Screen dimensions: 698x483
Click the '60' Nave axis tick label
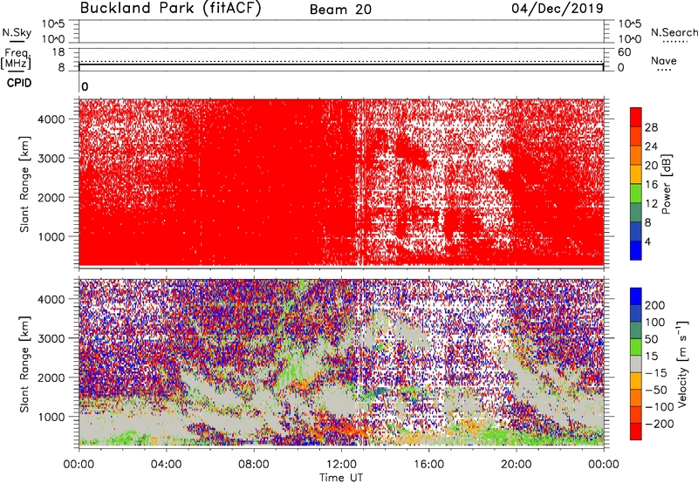coord(624,52)
